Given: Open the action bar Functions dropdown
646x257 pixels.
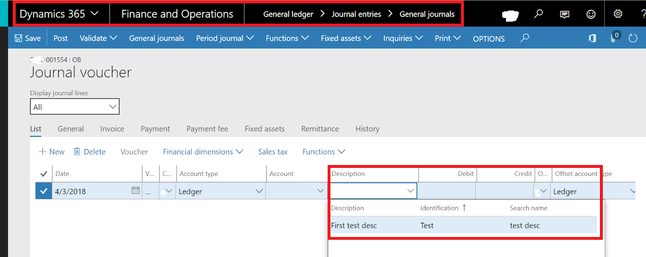Looking at the screenshot, I should click(x=287, y=38).
